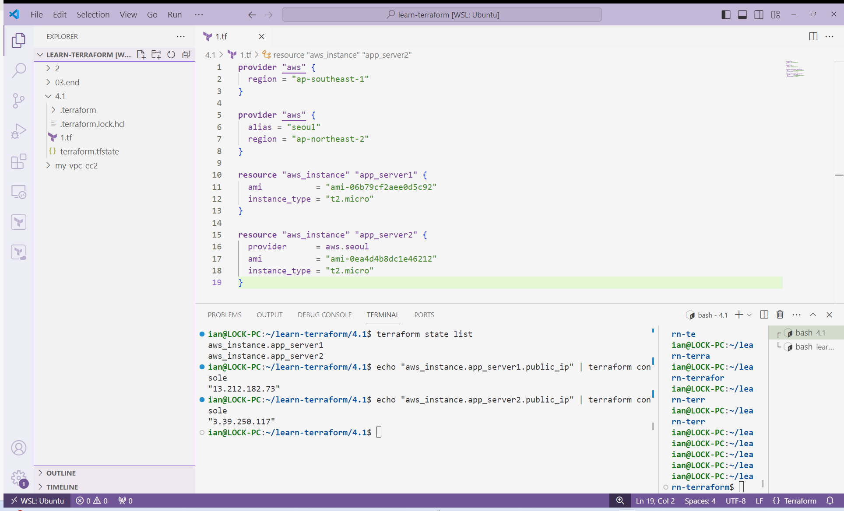Split the terminal pane

pos(764,315)
